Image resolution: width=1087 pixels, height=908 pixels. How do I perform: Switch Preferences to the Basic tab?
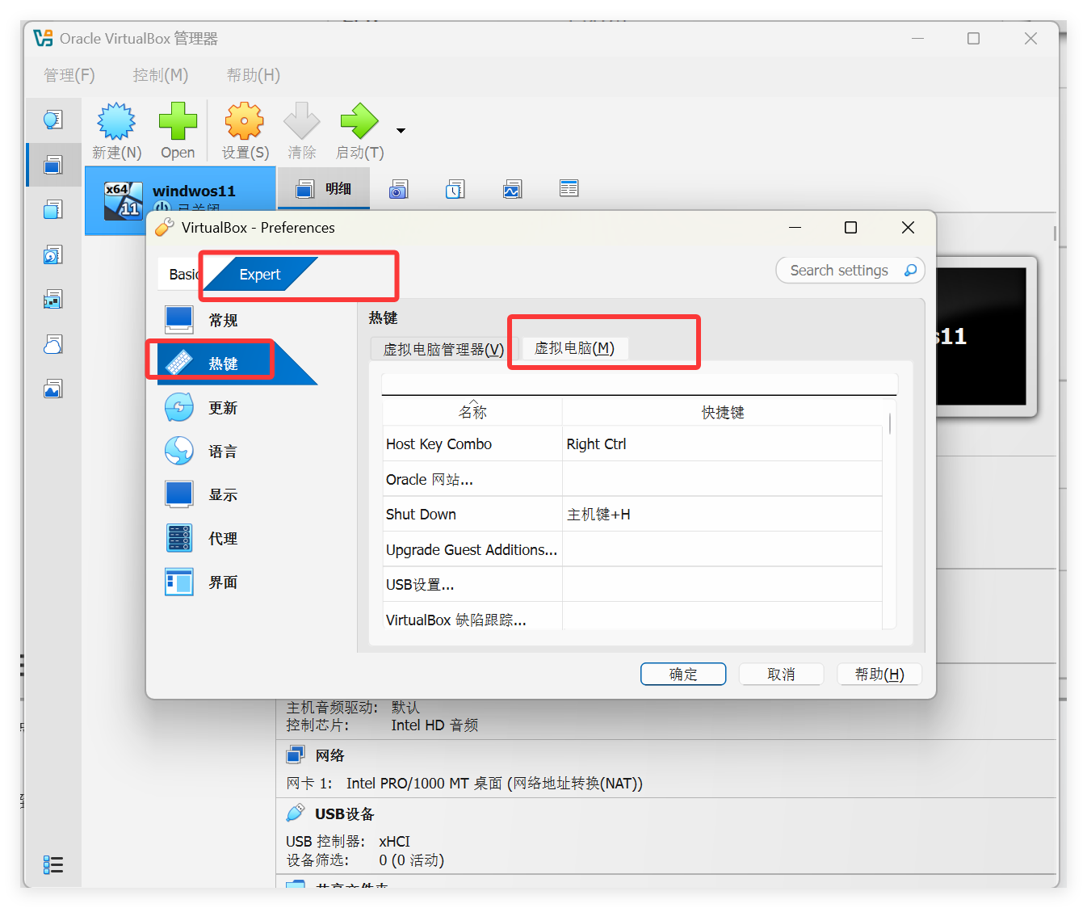tap(183, 275)
